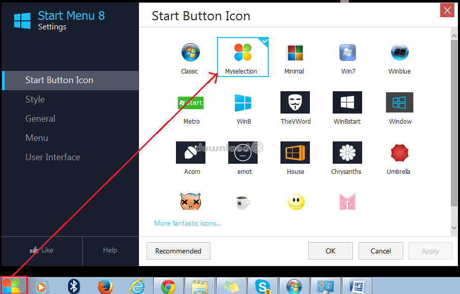Viewport: 460px width, 294px height.
Task: Click the scrollbar up arrow
Action: pyautogui.click(x=454, y=36)
